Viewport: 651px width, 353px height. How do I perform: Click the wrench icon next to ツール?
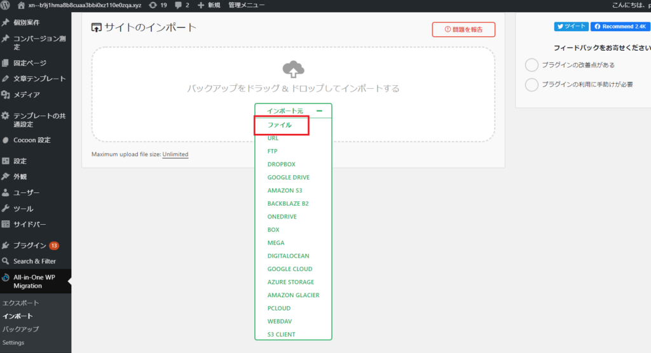click(5, 209)
